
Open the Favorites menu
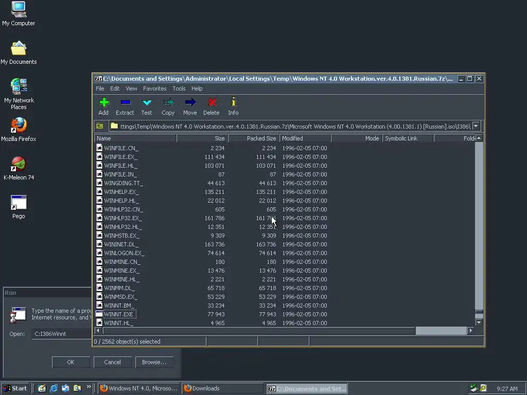[154, 88]
